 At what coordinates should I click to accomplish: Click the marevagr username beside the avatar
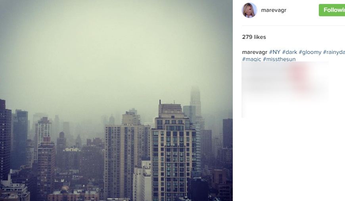point(274,10)
